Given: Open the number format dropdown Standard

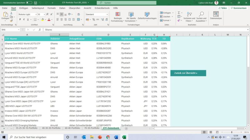Looking at the screenshot, I should pyautogui.click(x=107, y=14).
